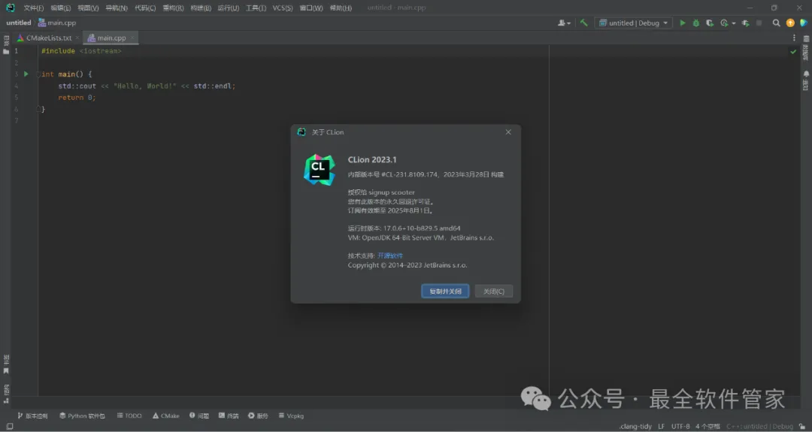Close the main.cpp tab
The height and width of the screenshot is (432, 812).
132,38
